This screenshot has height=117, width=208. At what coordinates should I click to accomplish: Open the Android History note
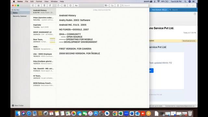coord(43,11)
